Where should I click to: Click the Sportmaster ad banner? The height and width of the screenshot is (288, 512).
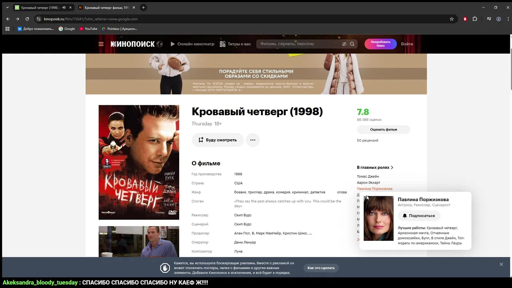pyautogui.click(x=256, y=74)
